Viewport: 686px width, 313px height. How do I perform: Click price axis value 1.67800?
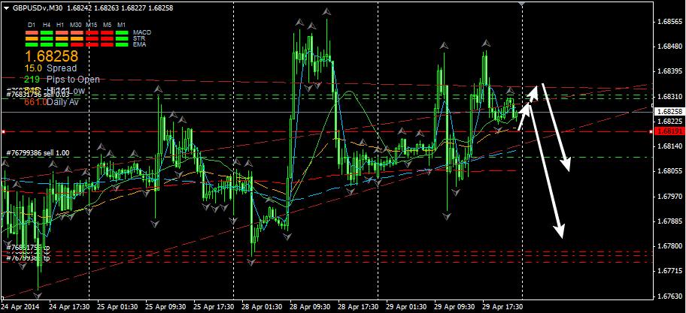coord(669,246)
